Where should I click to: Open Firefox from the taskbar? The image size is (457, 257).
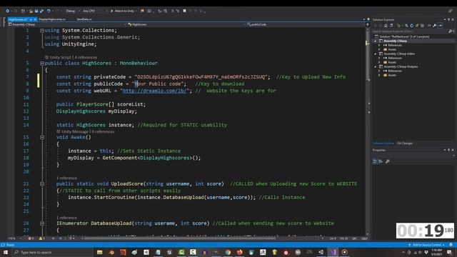[x=240, y=252]
